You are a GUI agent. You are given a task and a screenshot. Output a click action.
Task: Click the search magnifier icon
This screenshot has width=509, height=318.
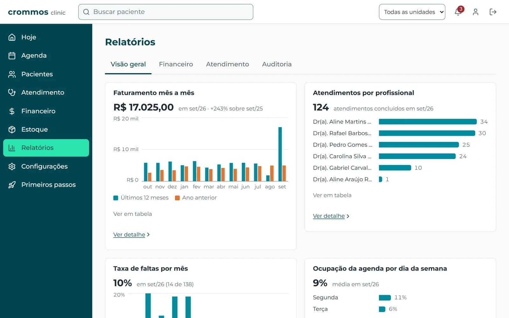click(86, 12)
